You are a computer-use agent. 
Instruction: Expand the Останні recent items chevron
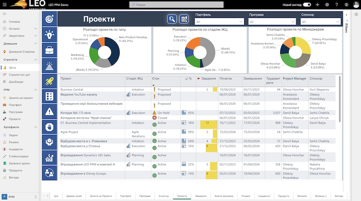coord(36,28)
